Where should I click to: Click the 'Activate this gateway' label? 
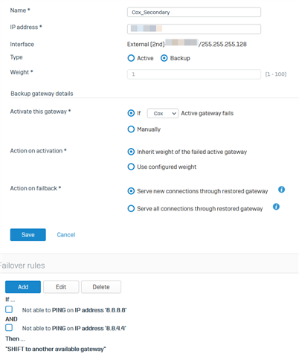pos(40,112)
